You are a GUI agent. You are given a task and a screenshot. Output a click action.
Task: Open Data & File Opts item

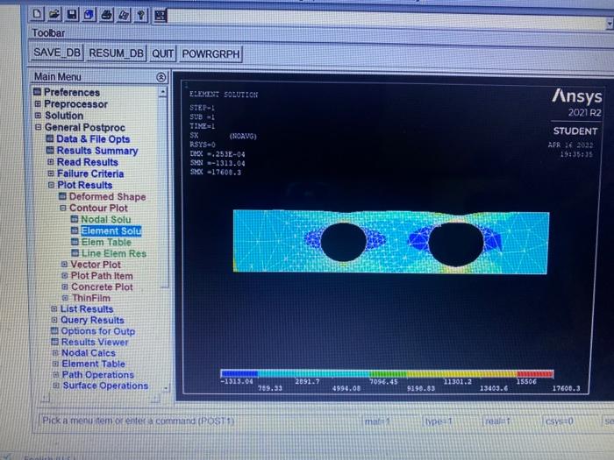[x=93, y=138]
